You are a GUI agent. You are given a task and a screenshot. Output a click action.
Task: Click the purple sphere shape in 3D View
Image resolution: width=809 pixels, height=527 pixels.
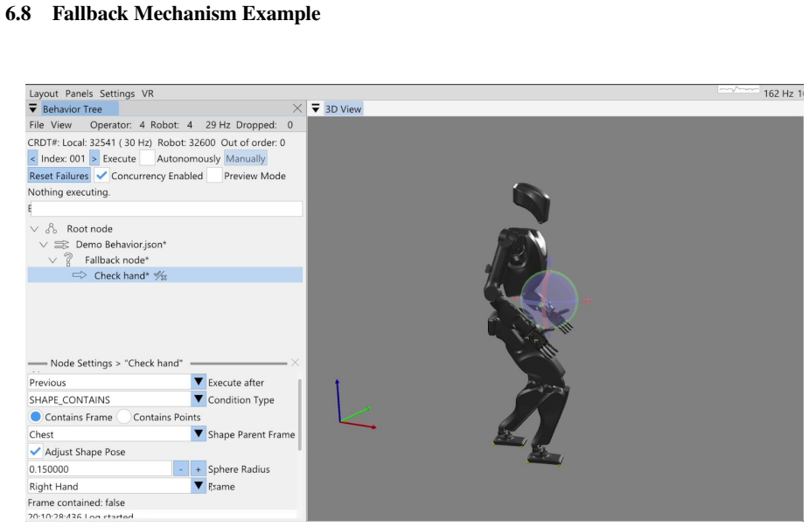(x=549, y=299)
